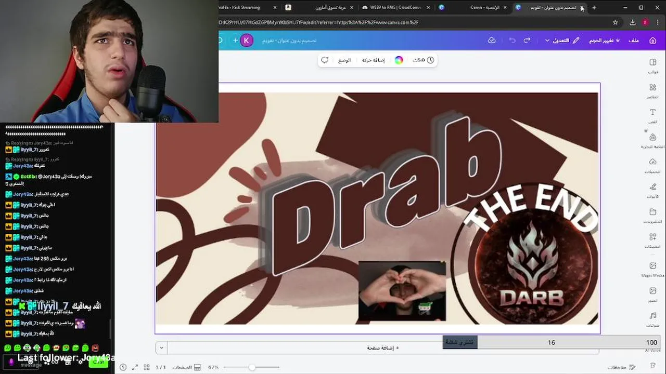The image size is (666, 374).
Task: Click the Position (الوضع) button
Action: (344, 60)
